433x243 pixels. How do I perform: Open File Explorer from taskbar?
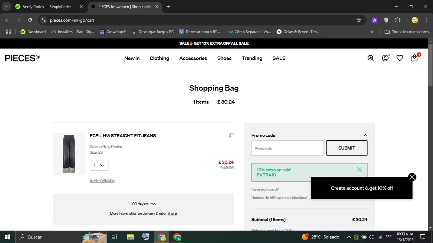tap(130, 237)
